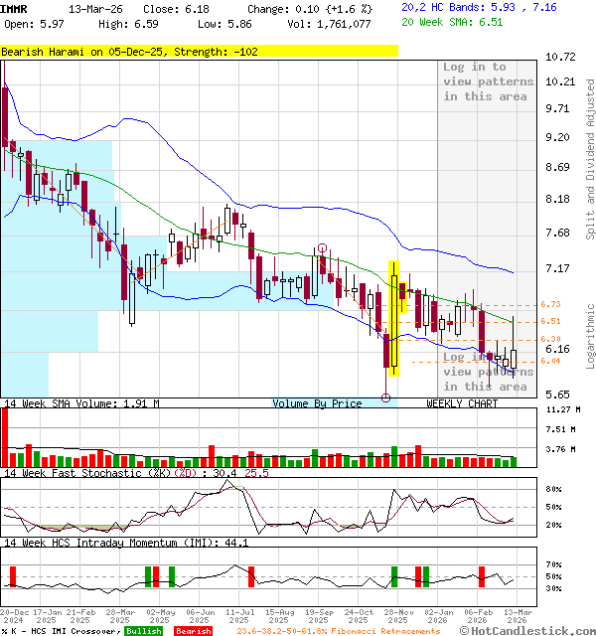Click the red Bearish legend badge
Screen dimensions: 596x636
[x=194, y=631]
